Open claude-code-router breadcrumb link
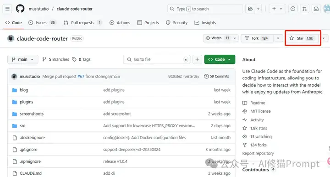This screenshot has width=330, height=177. click(75, 9)
